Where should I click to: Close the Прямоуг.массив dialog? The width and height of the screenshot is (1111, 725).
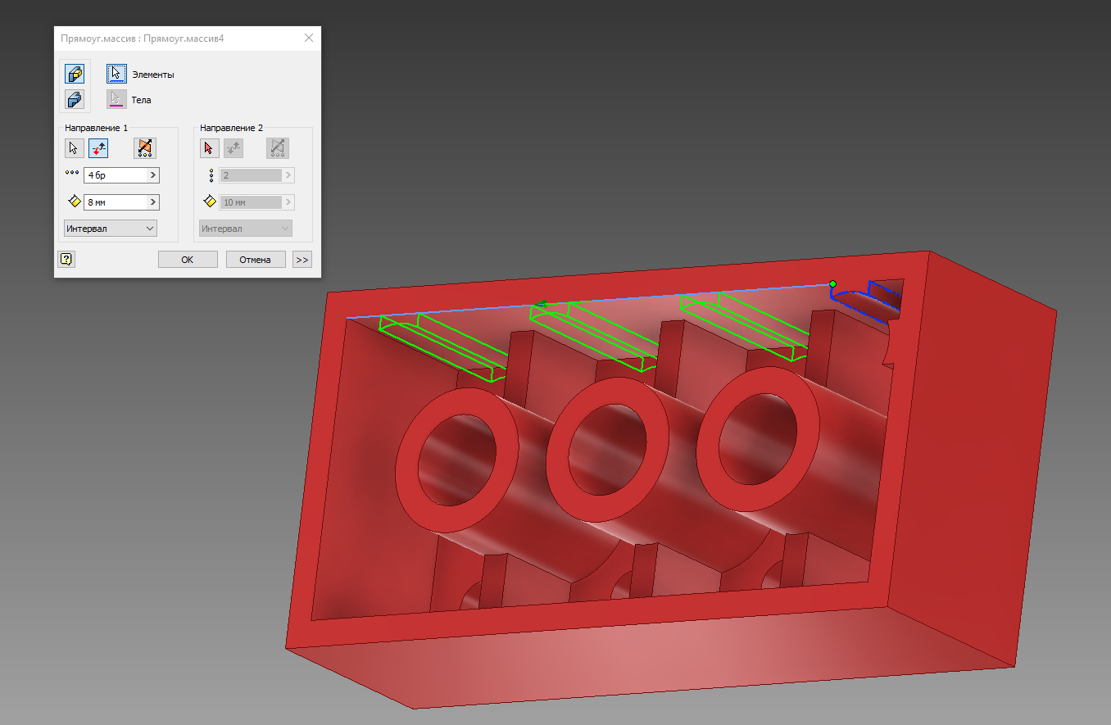tap(309, 38)
